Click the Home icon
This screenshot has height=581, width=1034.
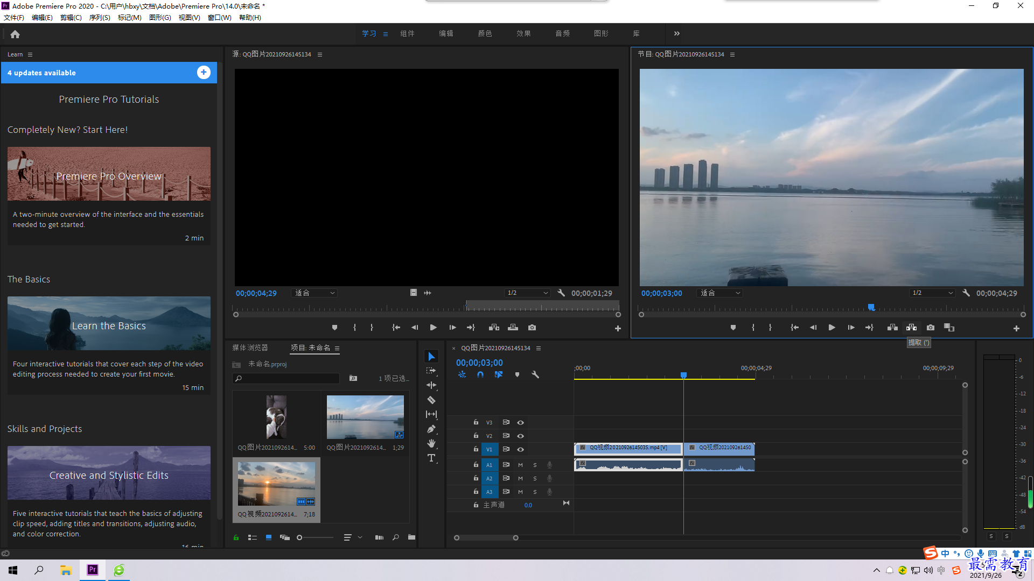15,34
